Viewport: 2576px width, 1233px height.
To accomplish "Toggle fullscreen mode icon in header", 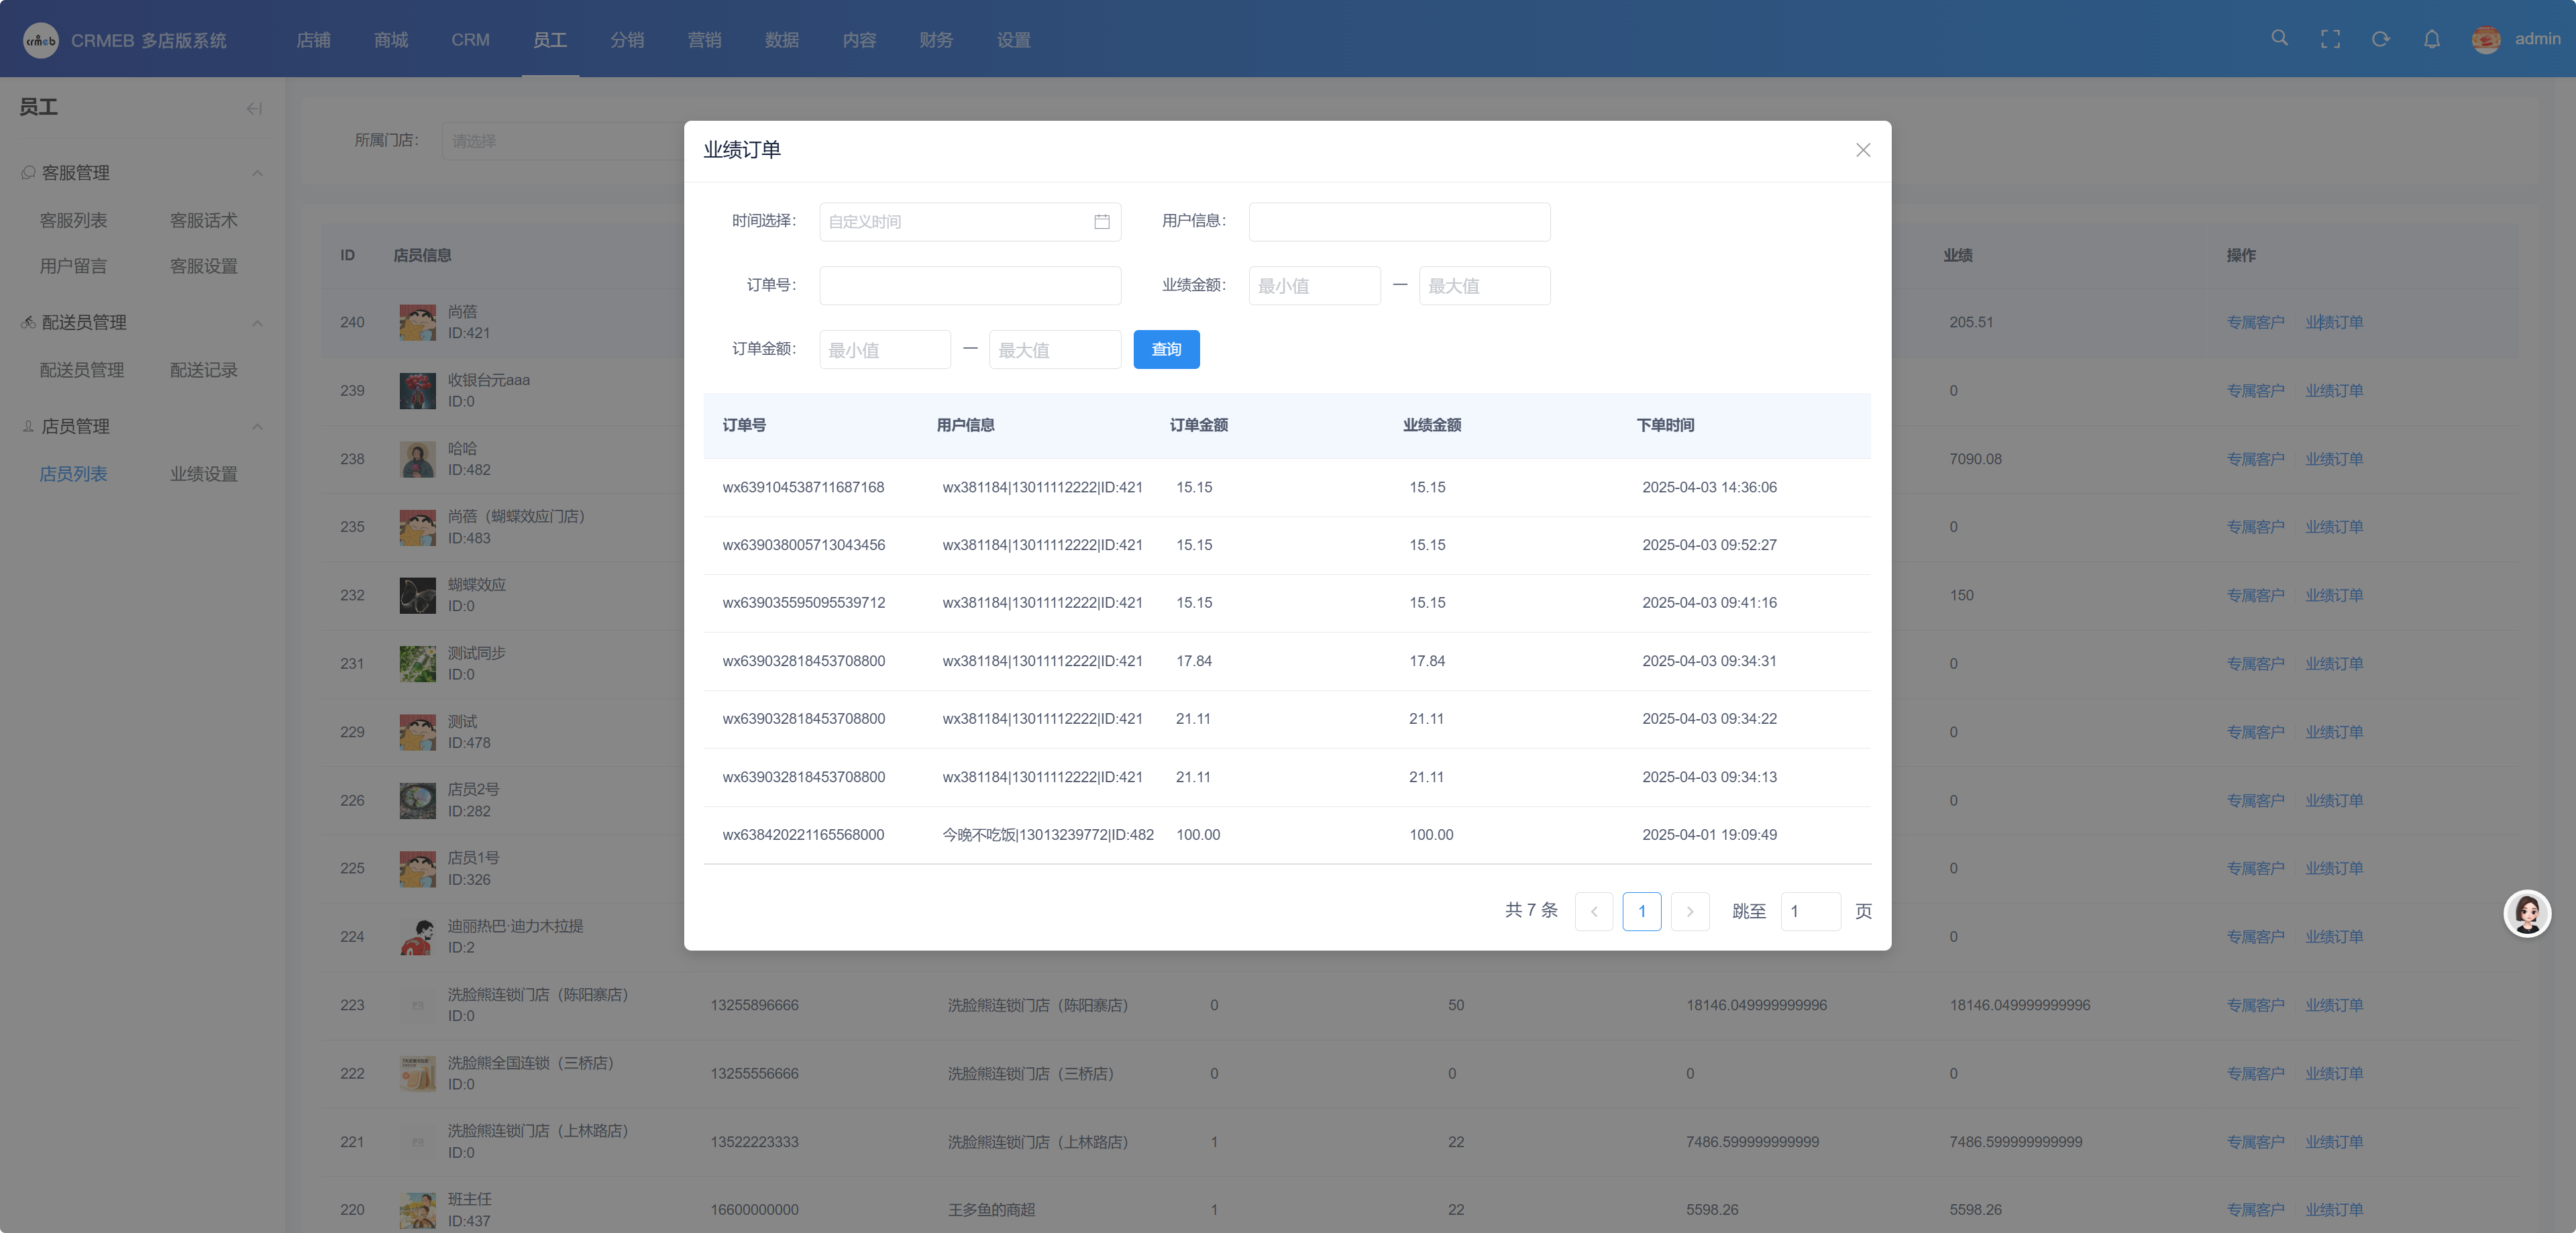I will point(2330,39).
